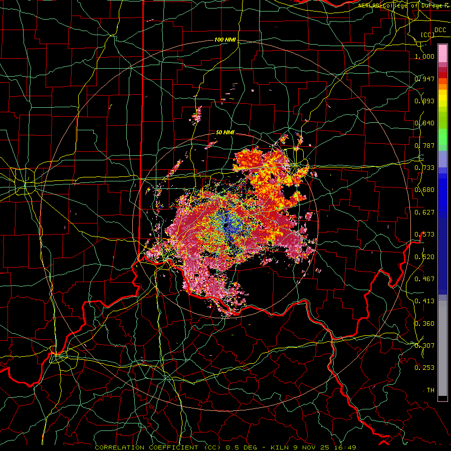Pick the gray segment of the color scale

click(x=442, y=348)
